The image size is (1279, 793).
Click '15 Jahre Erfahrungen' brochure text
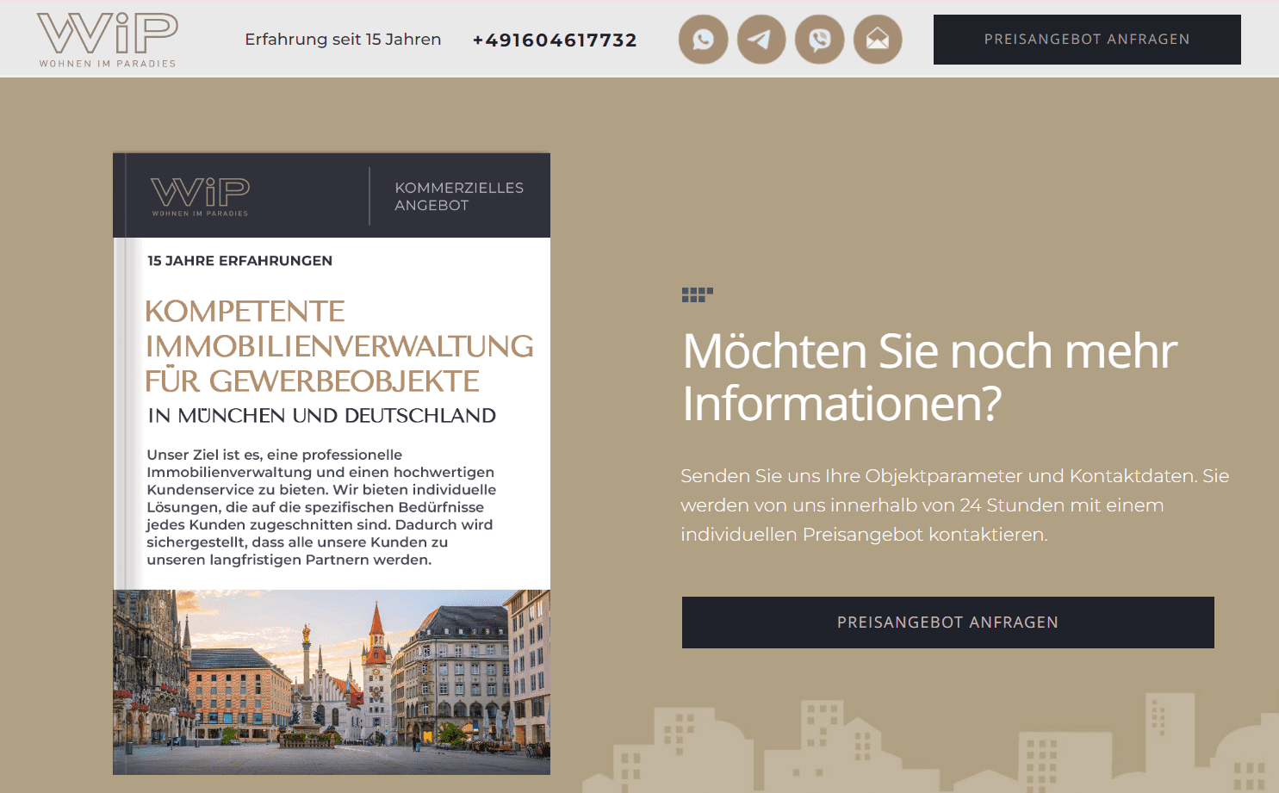[239, 261]
